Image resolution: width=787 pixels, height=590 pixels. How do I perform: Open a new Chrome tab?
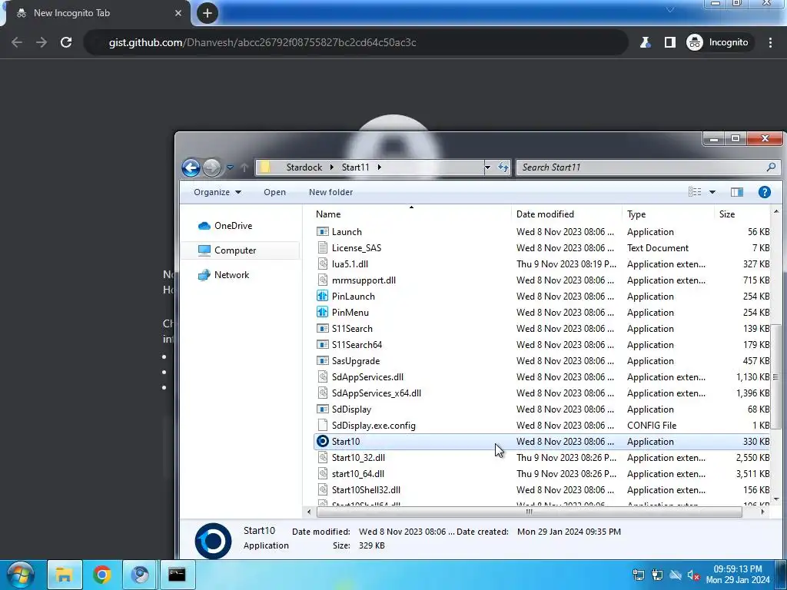point(208,13)
